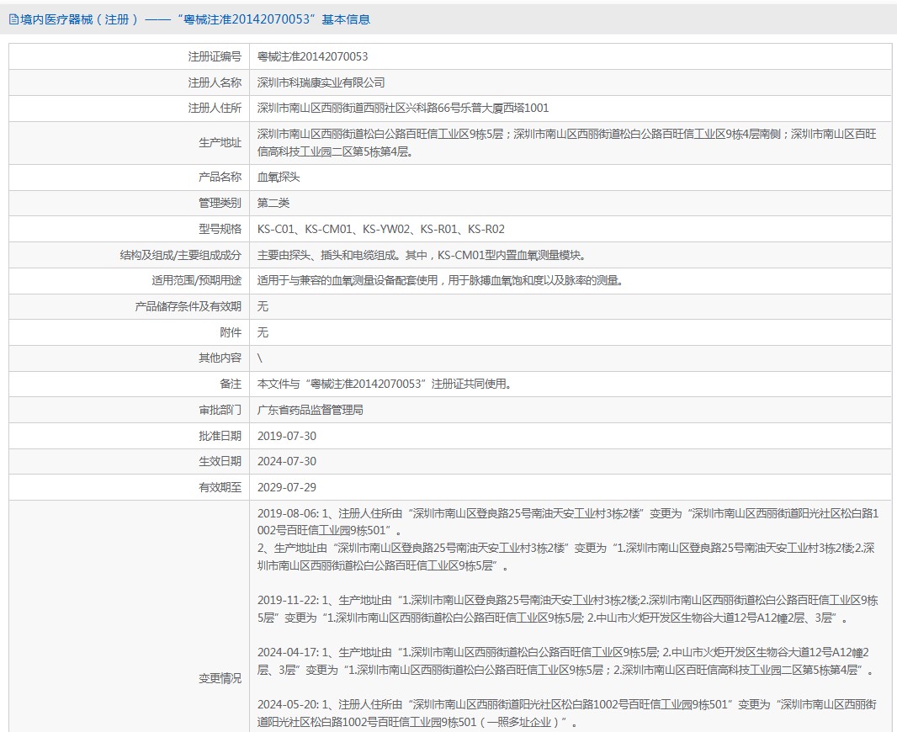Select the effective date 2024-07-30

point(287,462)
